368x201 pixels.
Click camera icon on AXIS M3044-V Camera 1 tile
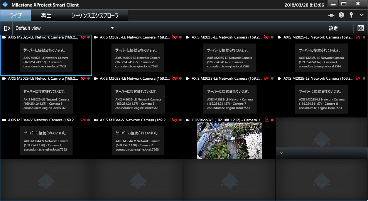pyautogui.click(x=4, y=120)
